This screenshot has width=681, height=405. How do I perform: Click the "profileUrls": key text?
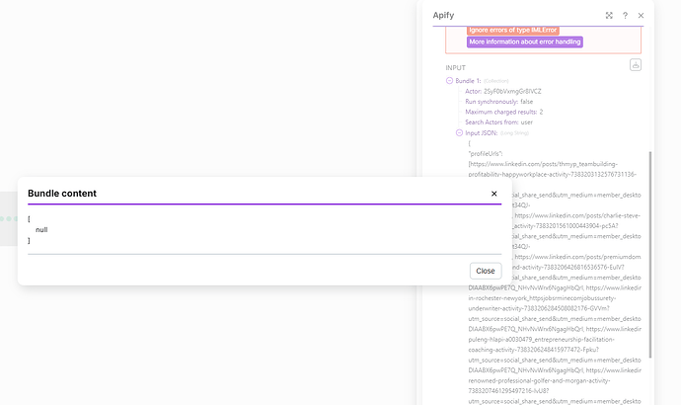click(x=486, y=153)
